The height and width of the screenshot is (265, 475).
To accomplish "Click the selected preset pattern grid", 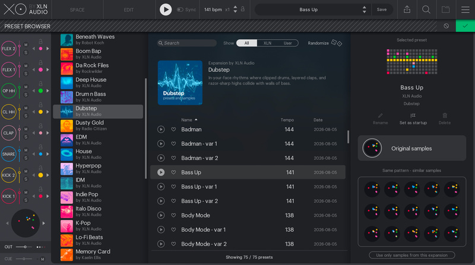I will [x=411, y=62].
